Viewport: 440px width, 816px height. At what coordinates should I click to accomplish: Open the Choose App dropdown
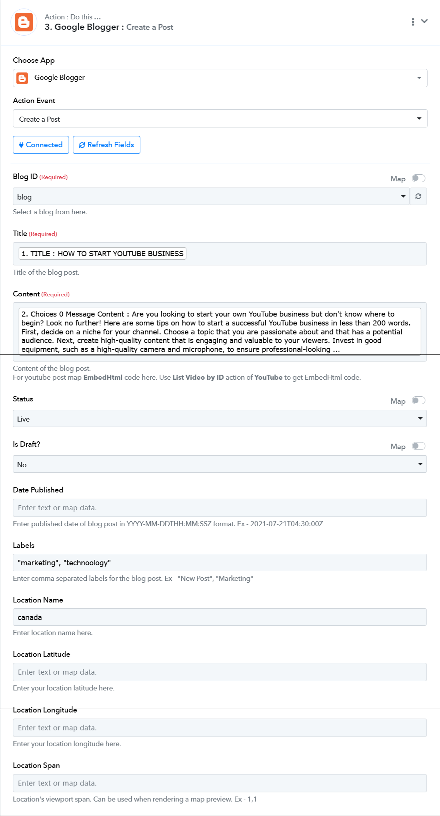tap(220, 78)
